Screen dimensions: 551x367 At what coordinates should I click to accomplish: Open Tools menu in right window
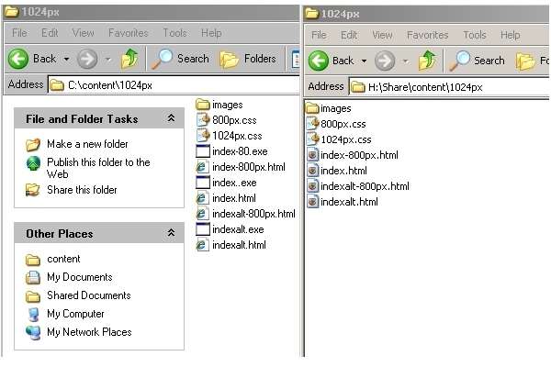pos(475,35)
